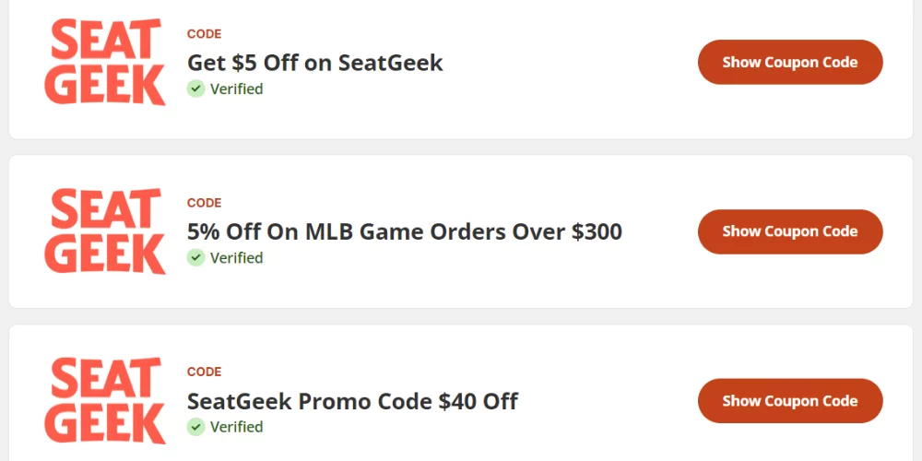Click the Verified text under the $40 Off promo
922x461 pixels.
pyautogui.click(x=236, y=426)
